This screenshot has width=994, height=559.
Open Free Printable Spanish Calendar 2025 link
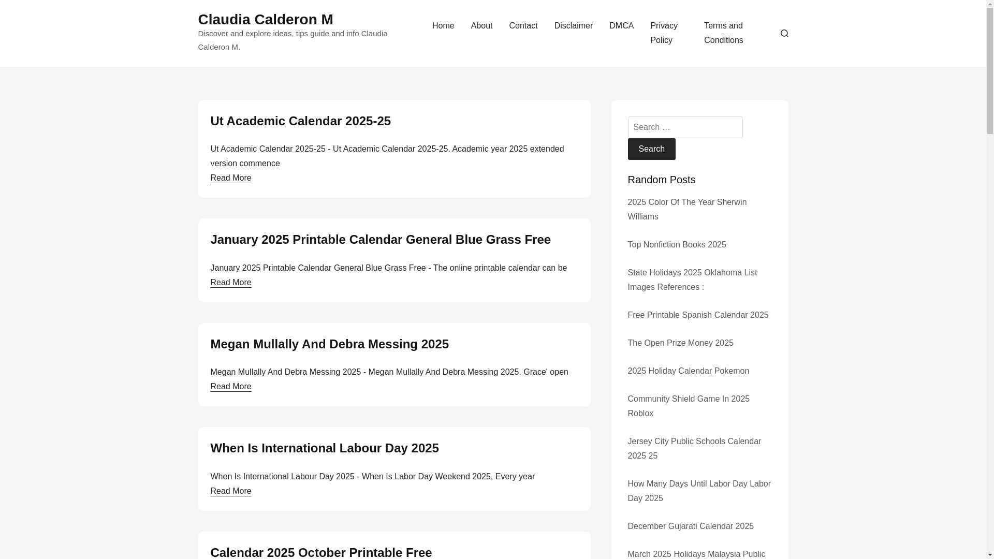tap(697, 315)
